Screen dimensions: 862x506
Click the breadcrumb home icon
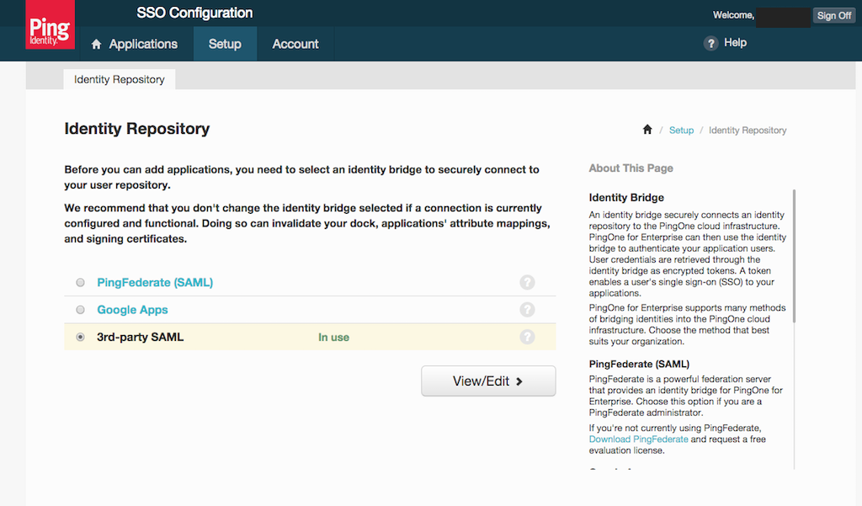click(646, 130)
